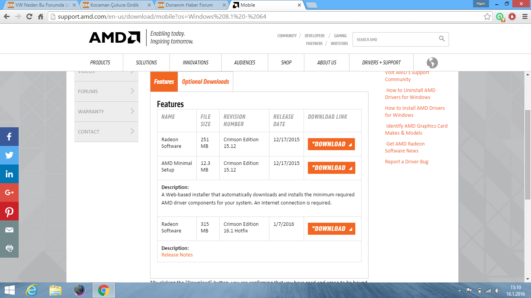Image resolution: width=531 pixels, height=298 pixels.
Task: Open File Explorer from taskbar
Action: [56, 290]
